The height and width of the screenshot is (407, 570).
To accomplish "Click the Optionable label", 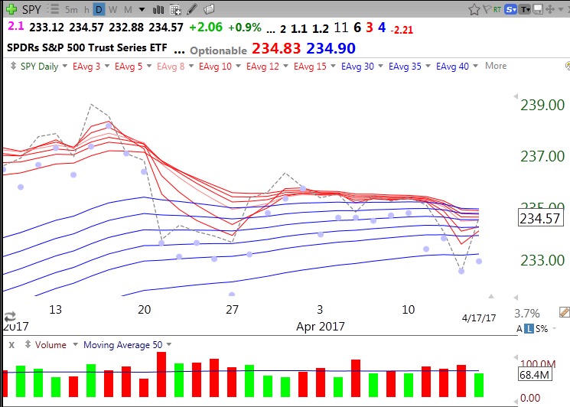I will (x=218, y=50).
